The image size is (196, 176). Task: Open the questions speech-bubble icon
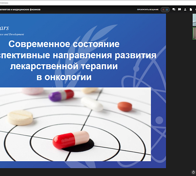click(x=180, y=9)
